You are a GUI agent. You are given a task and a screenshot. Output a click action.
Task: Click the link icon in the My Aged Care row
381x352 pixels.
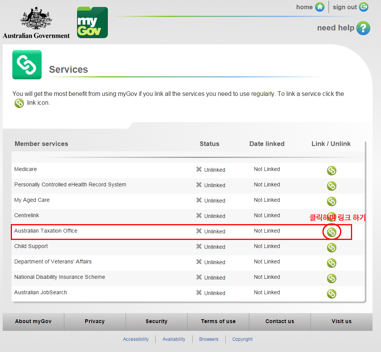[x=331, y=201]
